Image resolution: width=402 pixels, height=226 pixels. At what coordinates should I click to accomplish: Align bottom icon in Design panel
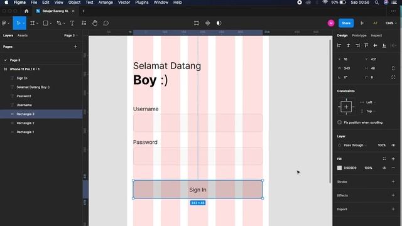point(384,45)
